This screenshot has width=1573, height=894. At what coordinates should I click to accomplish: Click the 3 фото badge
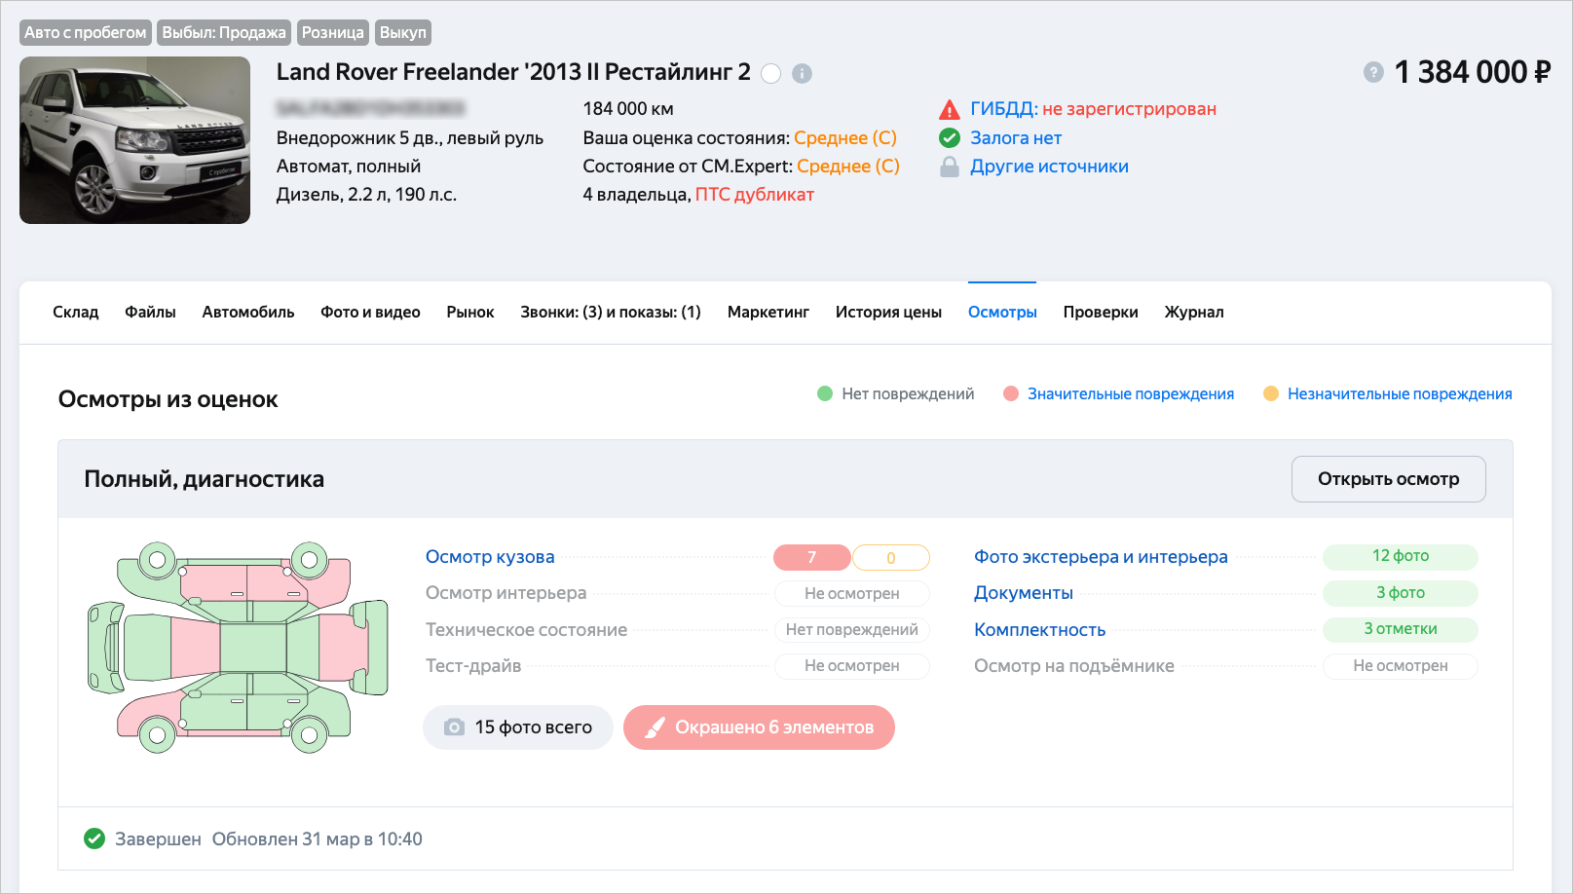pos(1401,593)
